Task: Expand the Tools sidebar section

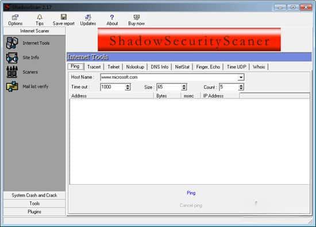Action: tap(34, 203)
